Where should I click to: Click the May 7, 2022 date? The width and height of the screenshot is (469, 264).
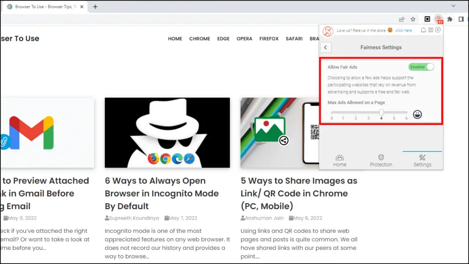click(x=180, y=218)
